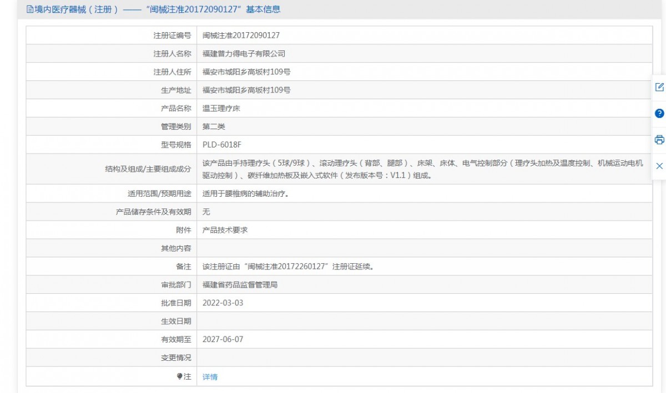Open the 详情 link in the 注 row
This screenshot has height=393, width=666.
click(210, 377)
